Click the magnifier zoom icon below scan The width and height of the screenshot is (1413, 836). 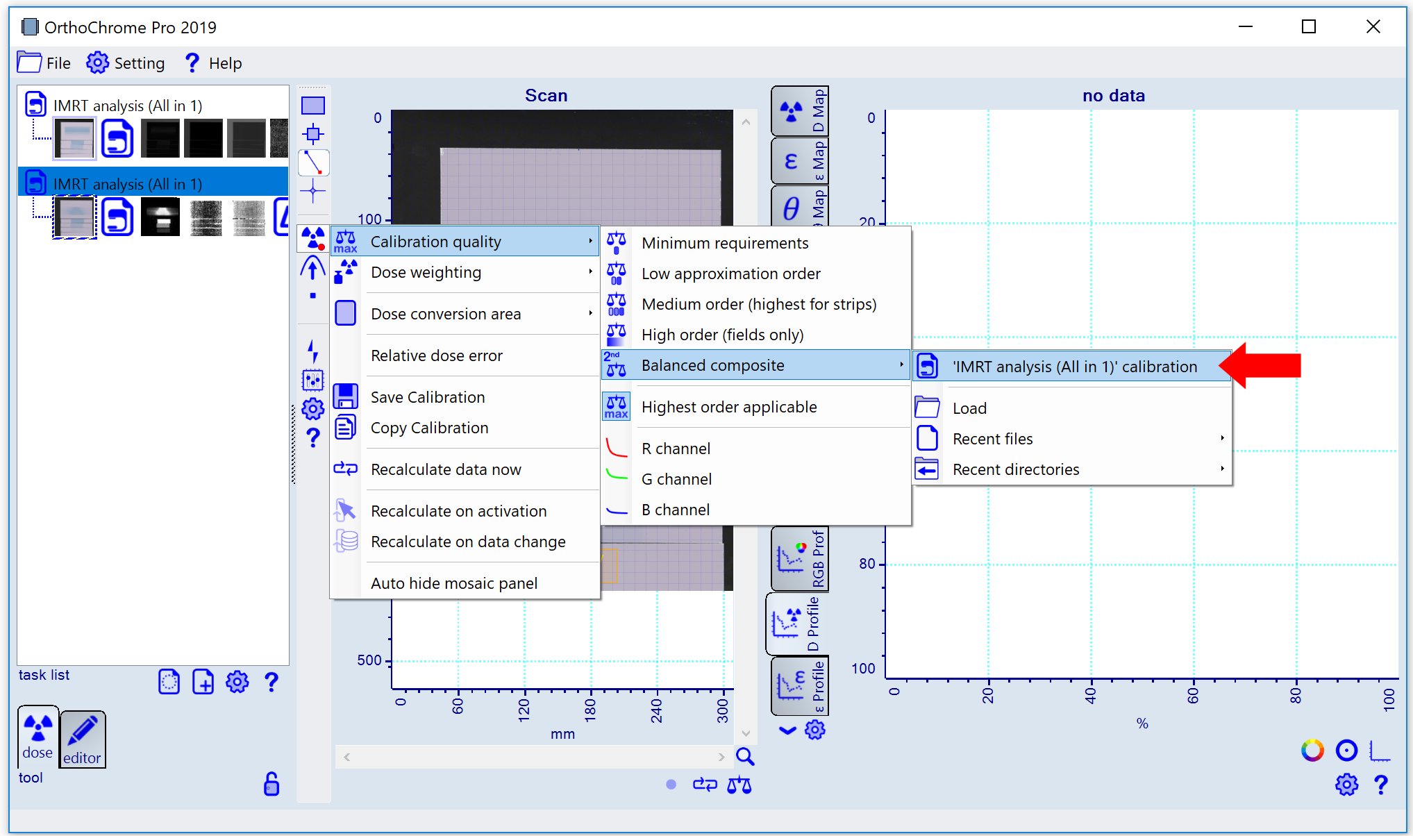[745, 756]
